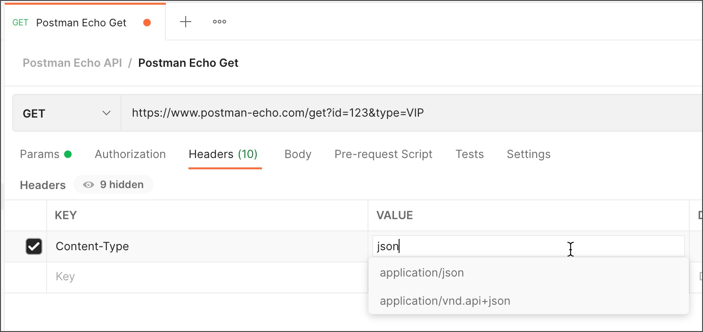Switch to the Authorization tab

pyautogui.click(x=130, y=154)
